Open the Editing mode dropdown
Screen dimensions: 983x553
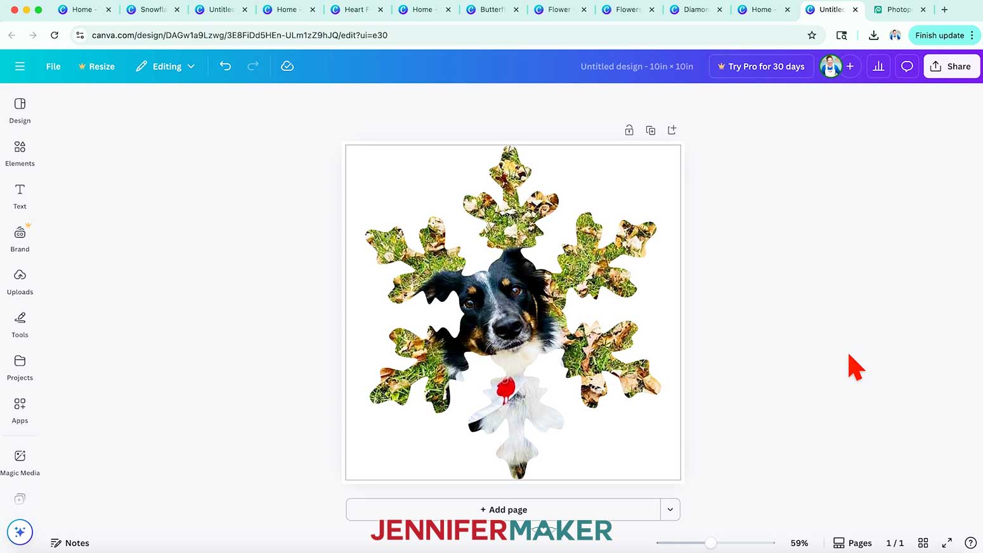click(x=165, y=66)
